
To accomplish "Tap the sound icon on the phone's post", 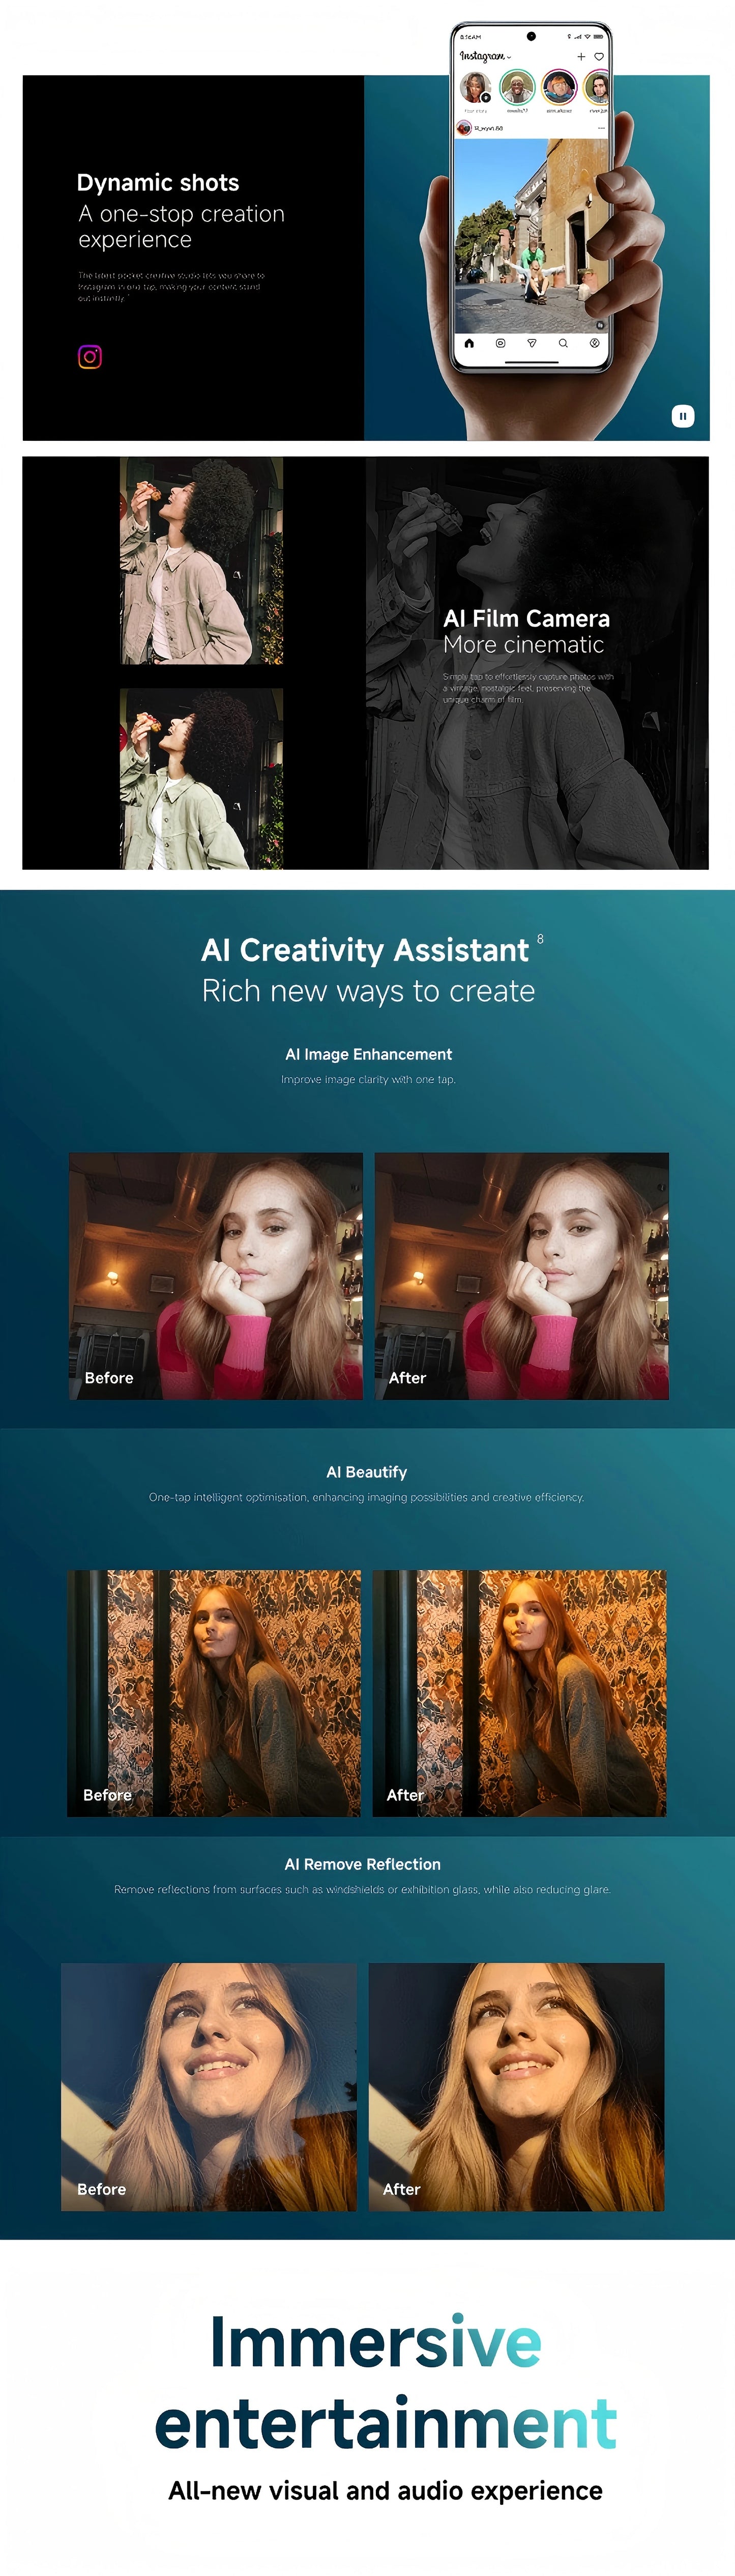I will (x=600, y=325).
